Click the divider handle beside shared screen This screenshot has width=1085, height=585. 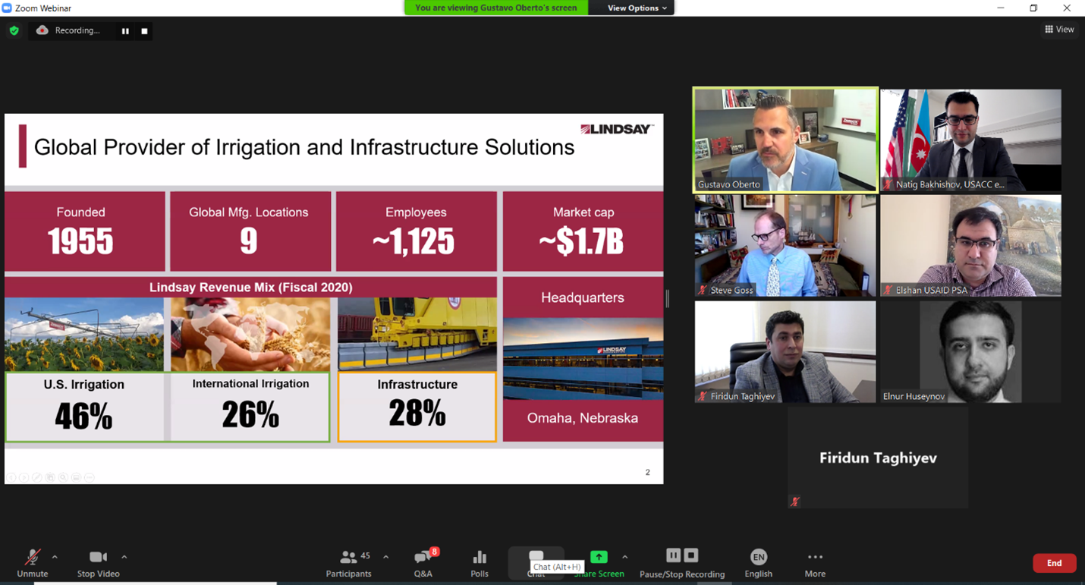(x=668, y=298)
